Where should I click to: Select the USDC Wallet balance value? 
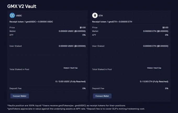[x=72, y=31]
